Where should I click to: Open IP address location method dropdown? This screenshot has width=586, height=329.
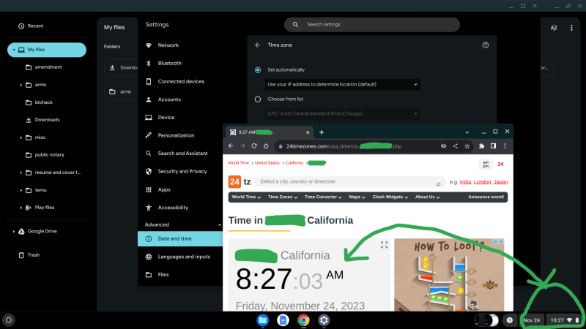pos(342,84)
